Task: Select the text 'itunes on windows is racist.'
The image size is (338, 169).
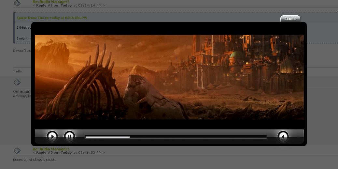Action: tap(34, 160)
